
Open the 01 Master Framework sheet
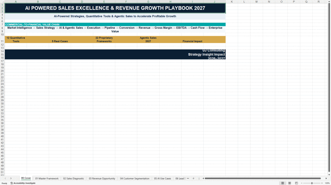[47, 178]
